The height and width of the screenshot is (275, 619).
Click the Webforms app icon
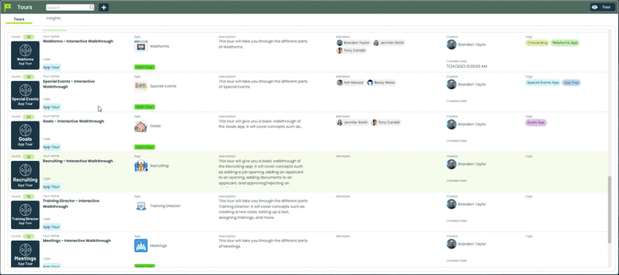coord(141,46)
